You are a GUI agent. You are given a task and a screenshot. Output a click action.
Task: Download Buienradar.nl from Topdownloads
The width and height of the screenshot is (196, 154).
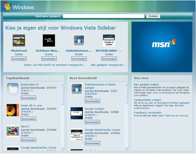[x=28, y=98]
